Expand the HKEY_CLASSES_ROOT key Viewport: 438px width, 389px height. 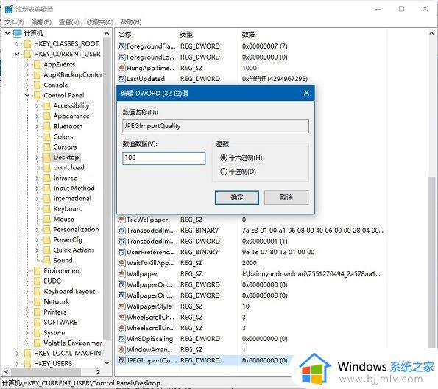click(18, 44)
